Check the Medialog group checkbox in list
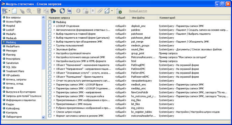 [50, 22]
